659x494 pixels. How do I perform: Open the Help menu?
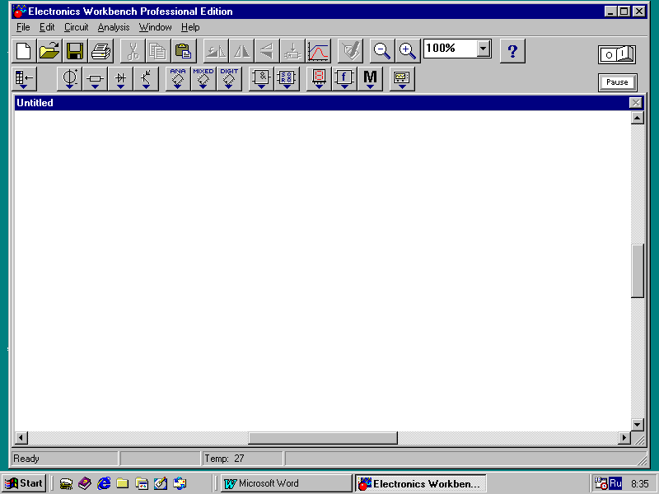tap(190, 27)
